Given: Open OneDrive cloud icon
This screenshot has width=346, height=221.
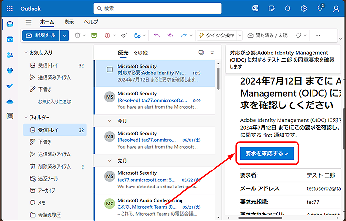Looking at the screenshot, I should pos(10,102).
